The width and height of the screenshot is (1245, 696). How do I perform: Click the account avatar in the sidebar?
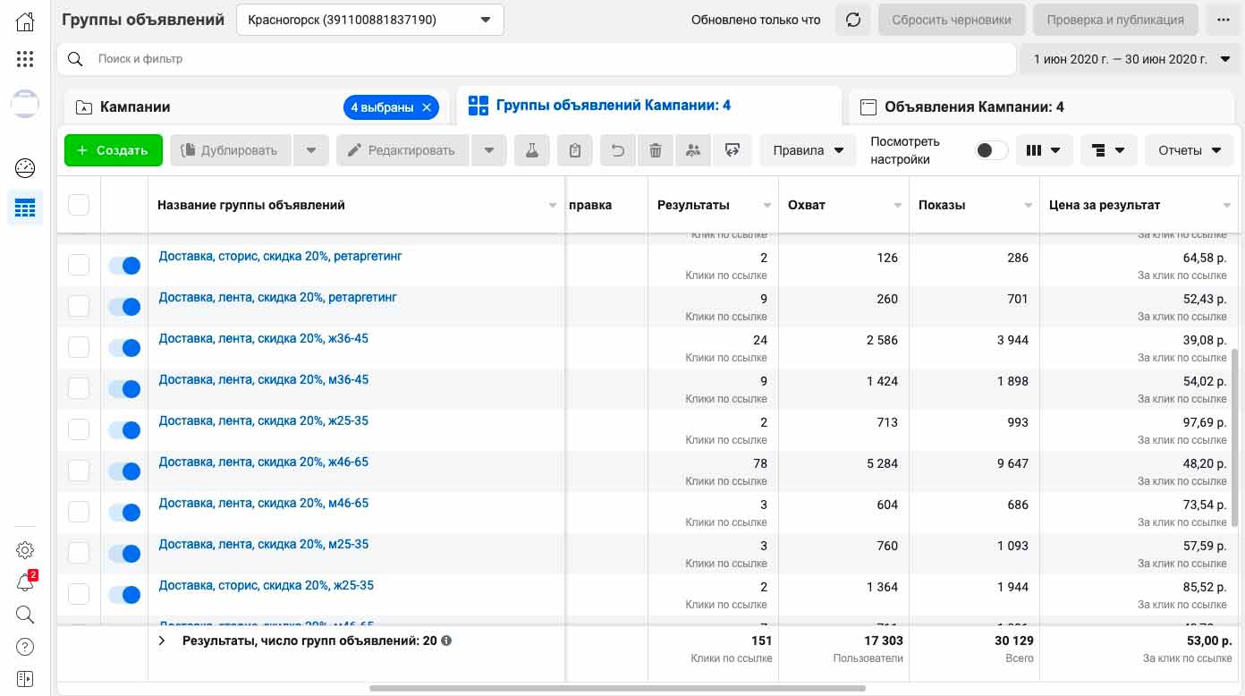25,104
